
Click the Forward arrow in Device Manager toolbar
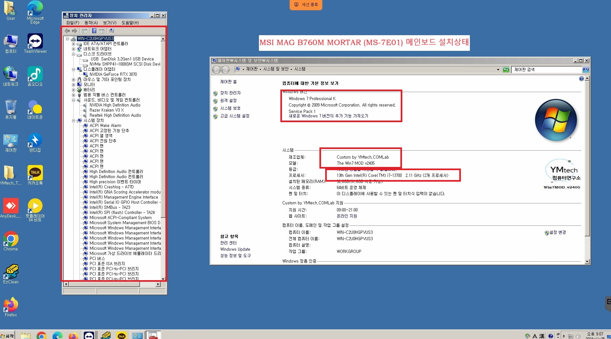(x=74, y=31)
